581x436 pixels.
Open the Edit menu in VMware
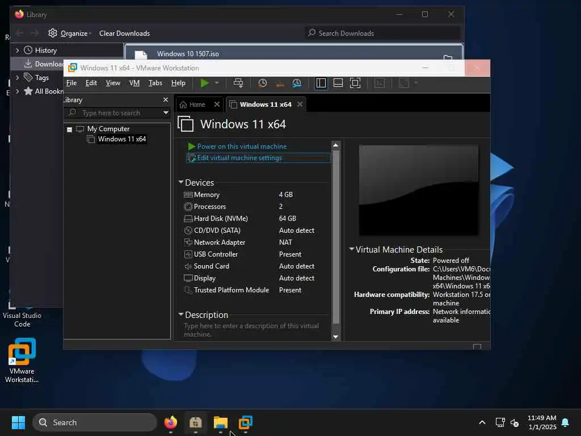pos(91,83)
